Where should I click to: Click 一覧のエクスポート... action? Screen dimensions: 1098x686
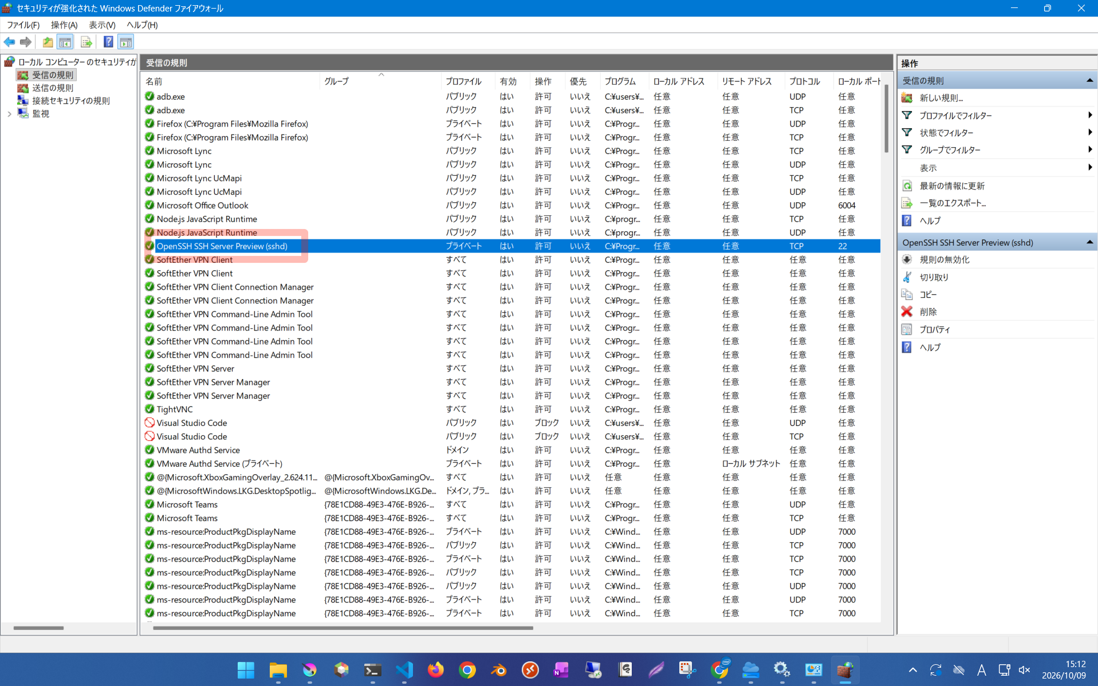click(952, 203)
